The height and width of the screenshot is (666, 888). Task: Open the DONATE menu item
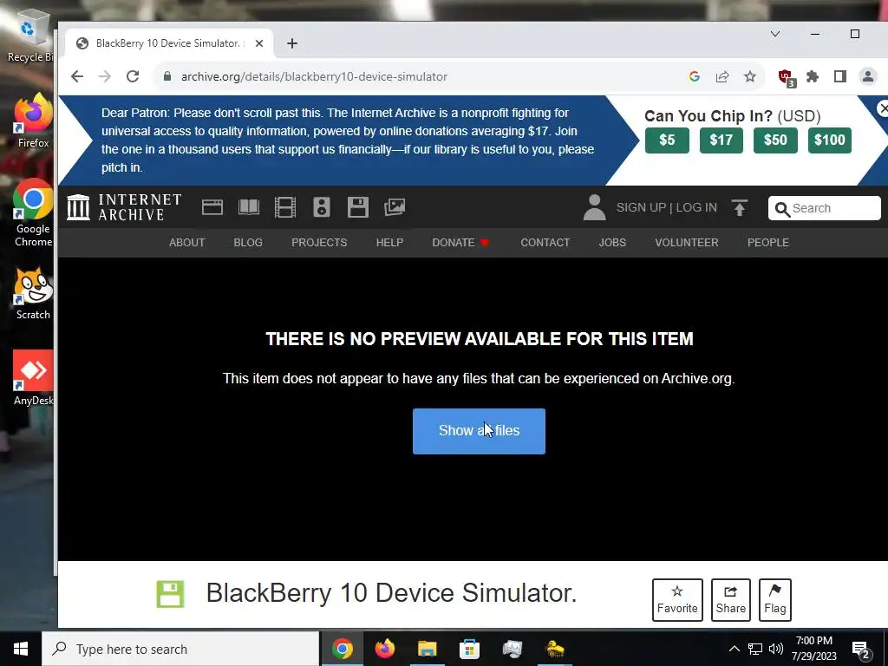(460, 243)
